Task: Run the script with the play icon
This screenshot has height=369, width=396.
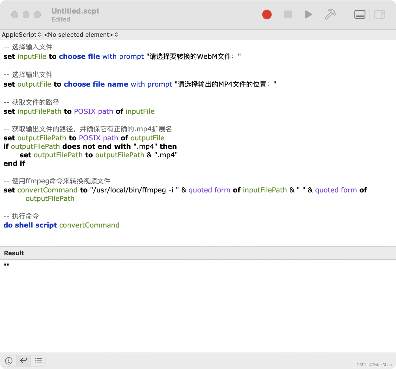Action: pyautogui.click(x=309, y=14)
